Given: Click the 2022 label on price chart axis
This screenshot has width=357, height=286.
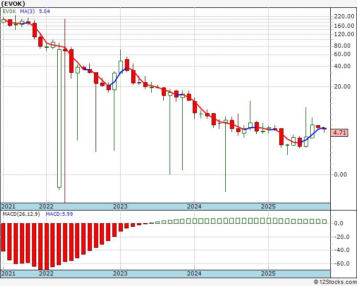Looking at the screenshot, I should click(46, 206).
